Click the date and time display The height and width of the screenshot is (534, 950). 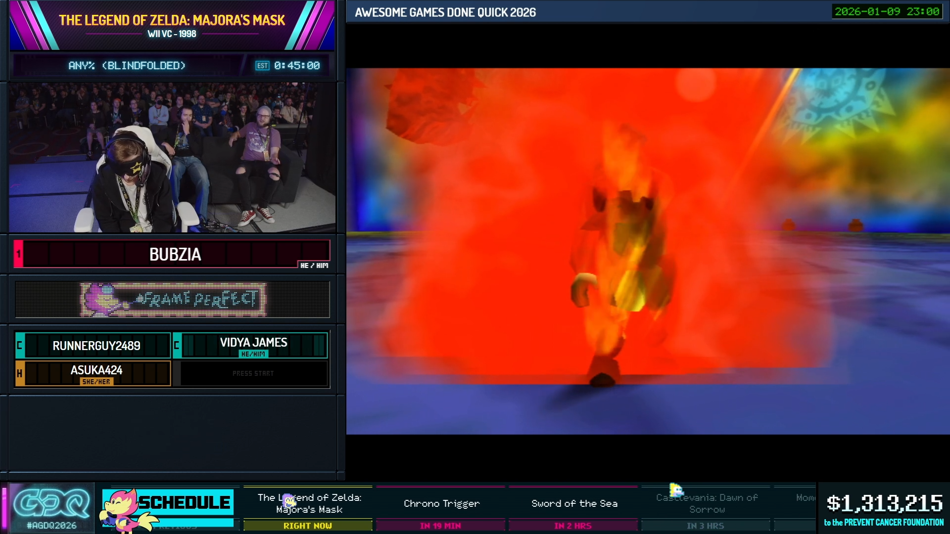pos(887,11)
